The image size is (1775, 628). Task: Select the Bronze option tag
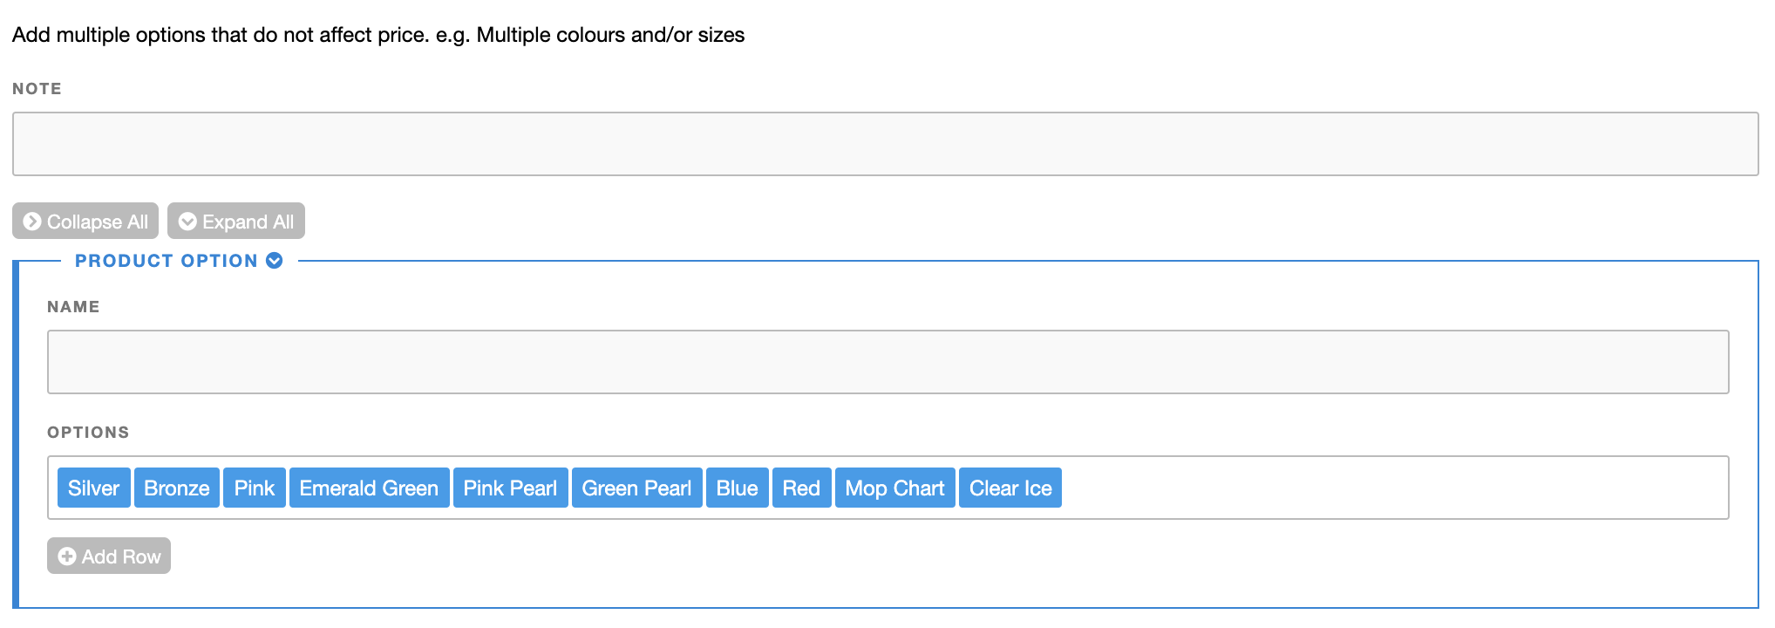coord(177,488)
